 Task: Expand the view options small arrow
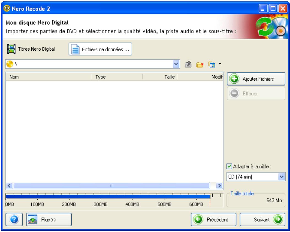pos(220,64)
